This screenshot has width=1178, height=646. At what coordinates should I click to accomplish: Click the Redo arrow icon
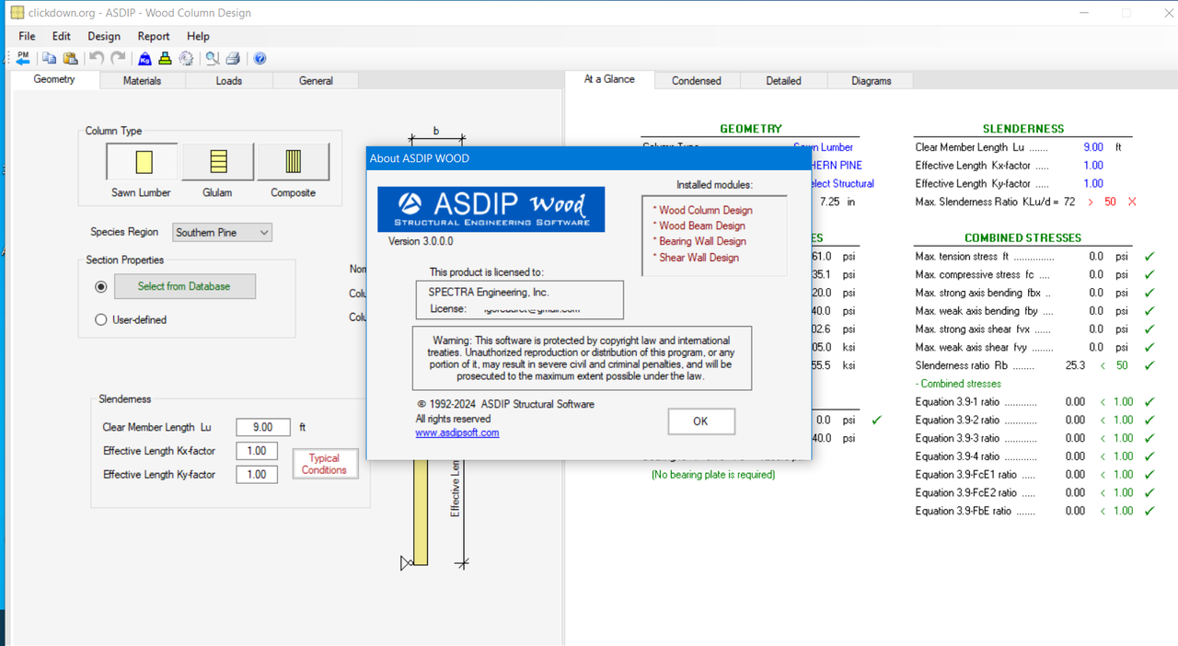(118, 58)
